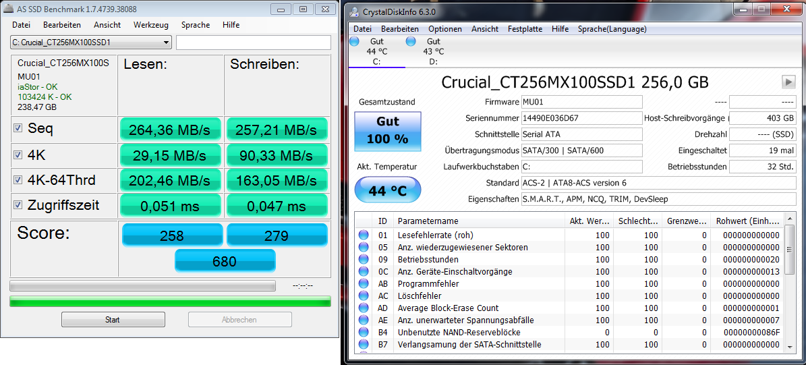Select the D: disk tab in CrystalDiskInfo
Image resolution: width=806 pixels, height=365 pixels.
(x=433, y=51)
